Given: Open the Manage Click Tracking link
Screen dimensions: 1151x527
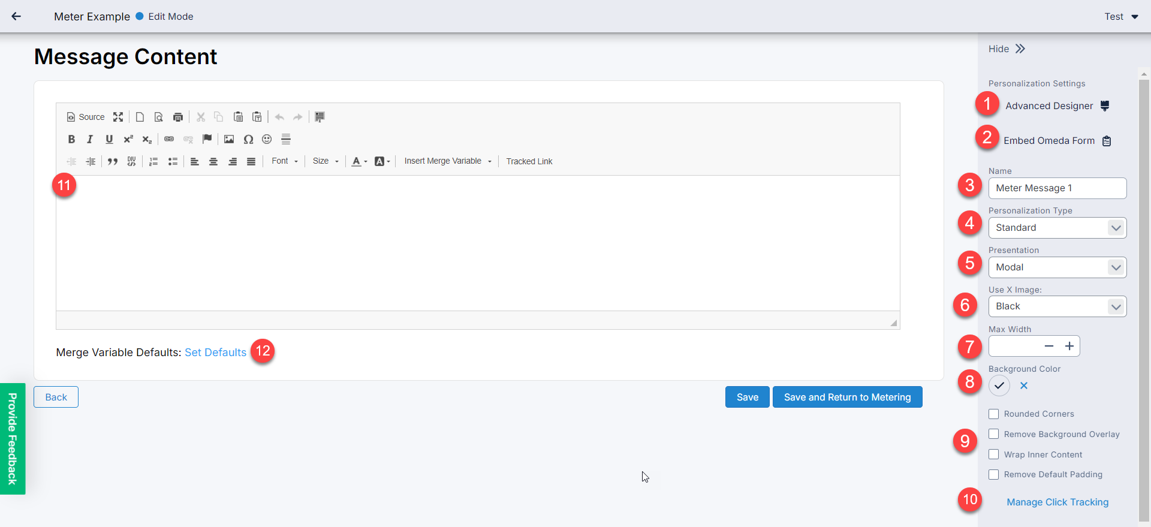Looking at the screenshot, I should (1057, 502).
